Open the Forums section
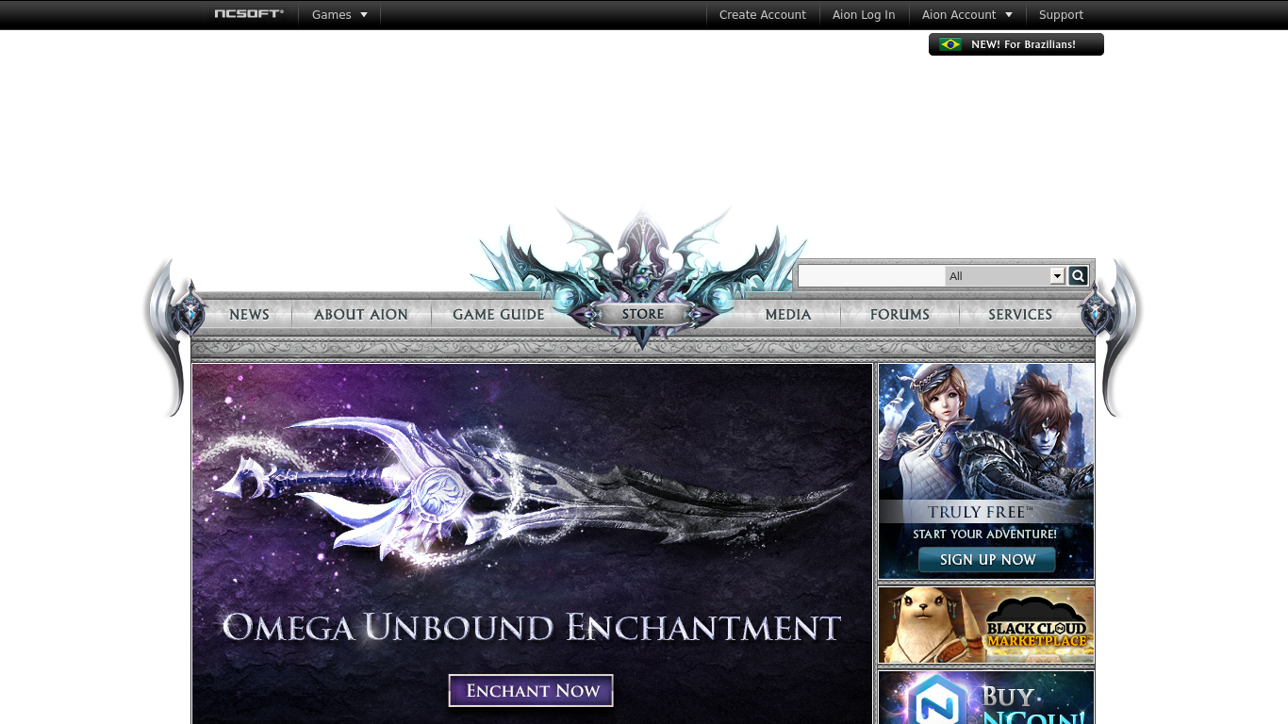The height and width of the screenshot is (724, 1288). (x=900, y=315)
